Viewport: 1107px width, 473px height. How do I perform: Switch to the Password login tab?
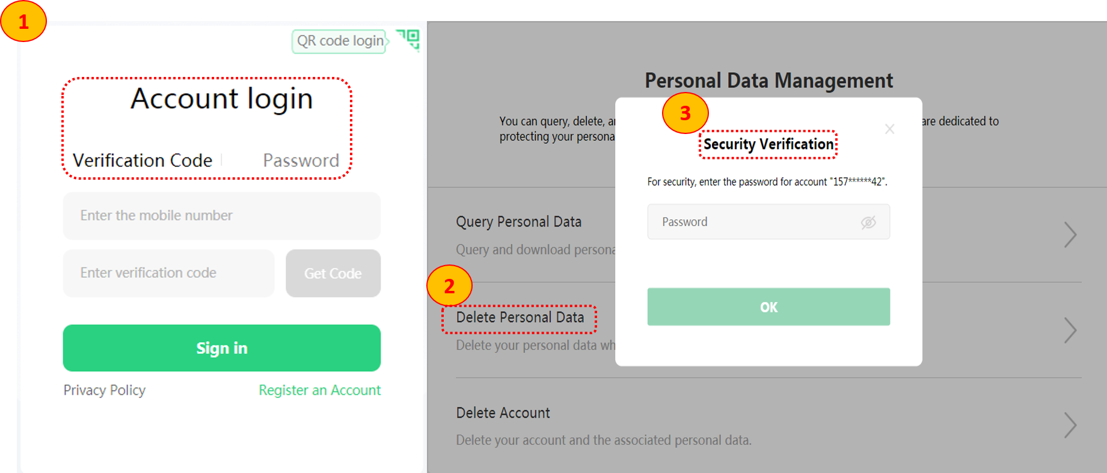pyautogui.click(x=300, y=160)
